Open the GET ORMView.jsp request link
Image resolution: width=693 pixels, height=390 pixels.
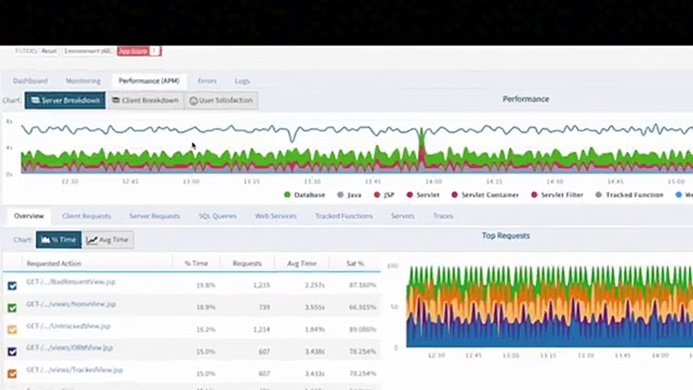[69, 348]
